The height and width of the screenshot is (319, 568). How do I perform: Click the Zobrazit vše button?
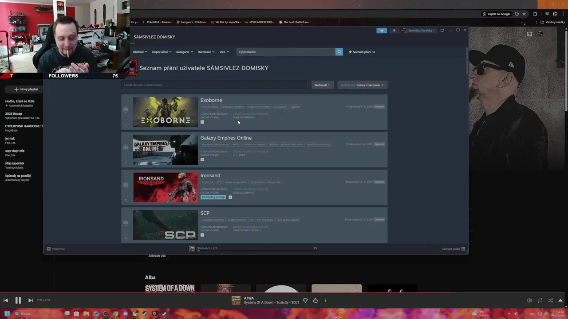click(x=157, y=256)
